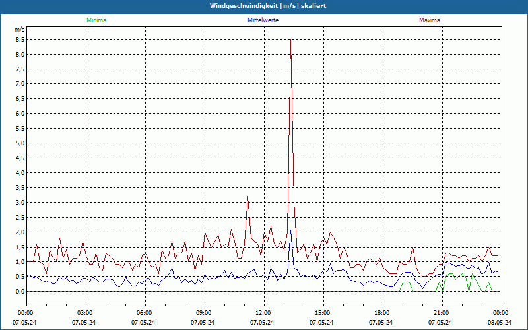
Task: Click the '6,5' y-axis value
Action: [20, 98]
